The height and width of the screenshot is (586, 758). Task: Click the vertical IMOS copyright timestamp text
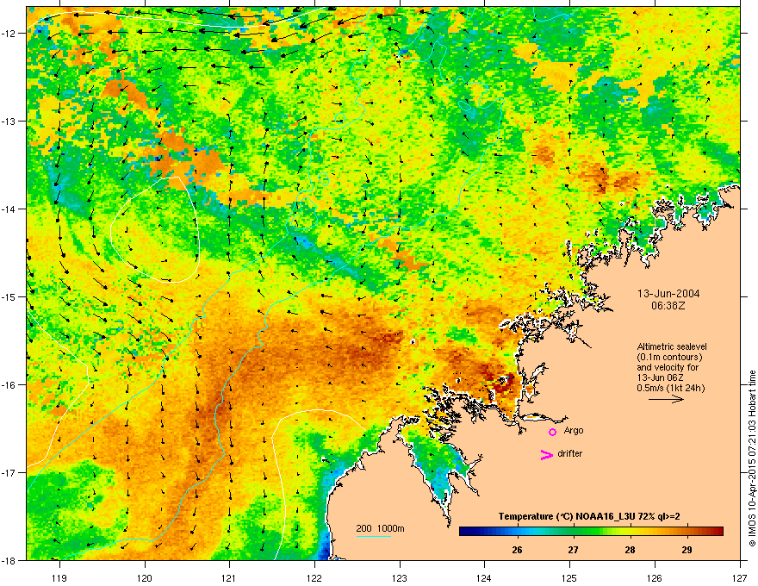[752, 458]
